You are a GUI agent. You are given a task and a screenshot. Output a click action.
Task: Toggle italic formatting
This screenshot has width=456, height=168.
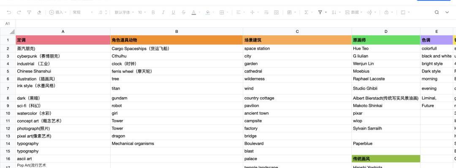click(x=163, y=12)
